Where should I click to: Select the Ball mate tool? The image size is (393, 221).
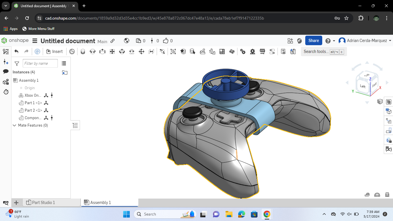pos(142,52)
